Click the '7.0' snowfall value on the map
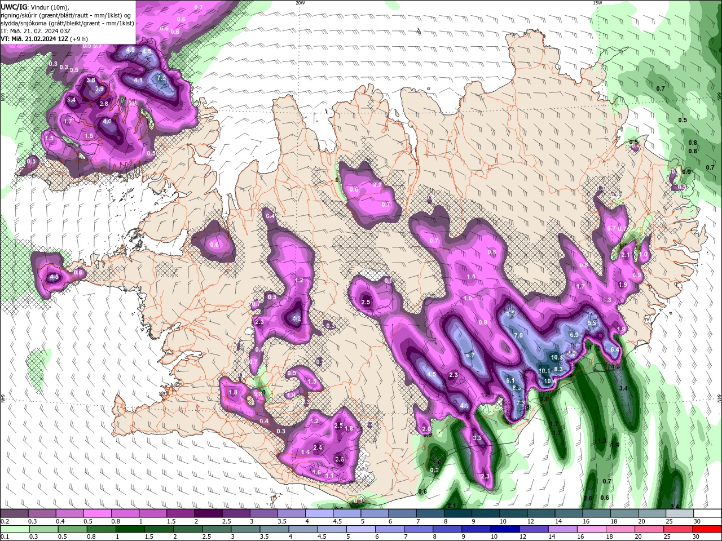This screenshot has width=722, height=541. point(518,336)
